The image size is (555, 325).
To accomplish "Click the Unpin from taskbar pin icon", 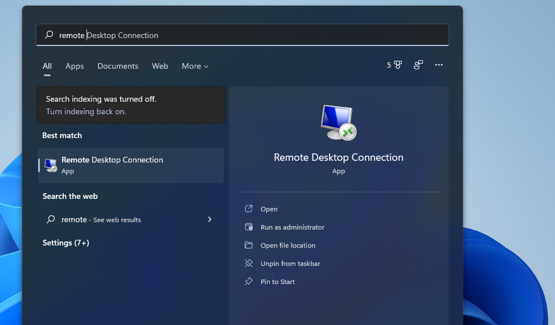I will 249,264.
